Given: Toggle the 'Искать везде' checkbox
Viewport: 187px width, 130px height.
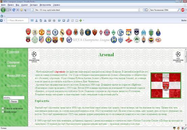Looking at the screenshot, I should click(x=3, y=112).
